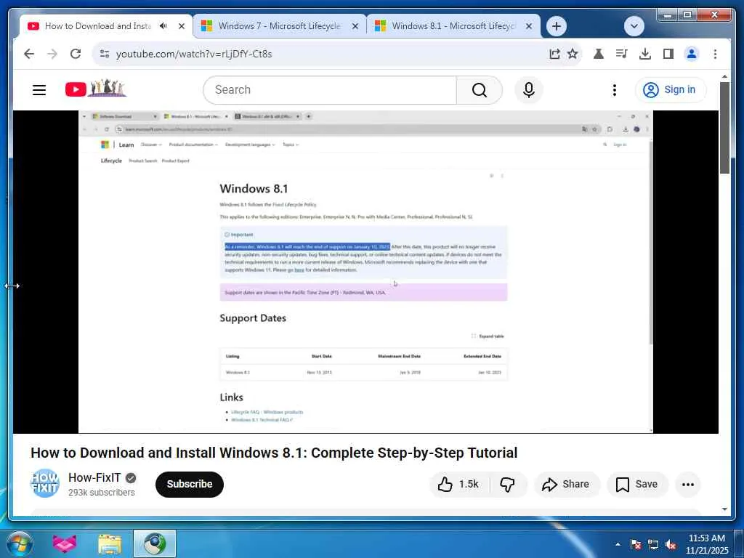Click the video player to pause
The height and width of the screenshot is (558, 744).
click(365, 272)
